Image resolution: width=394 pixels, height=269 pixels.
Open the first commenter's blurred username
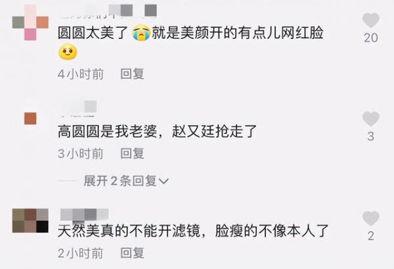[108, 11]
